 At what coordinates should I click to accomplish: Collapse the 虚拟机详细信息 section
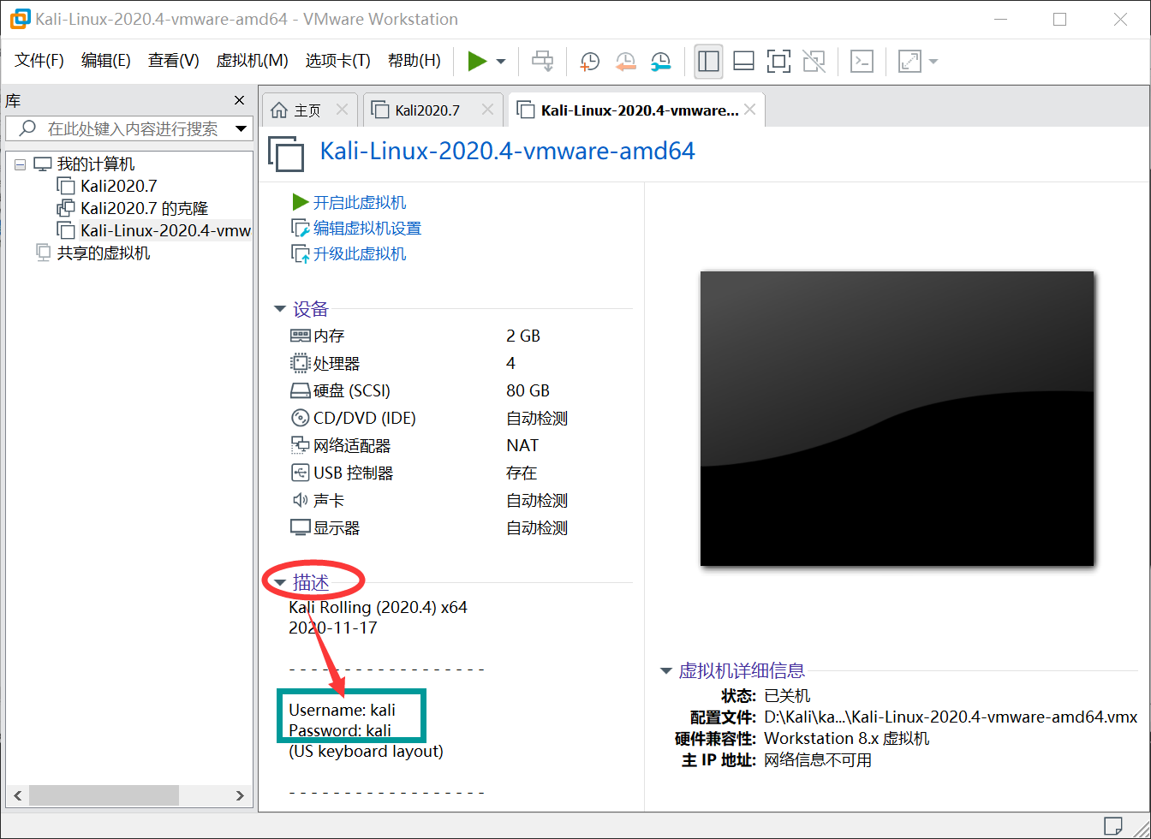665,671
